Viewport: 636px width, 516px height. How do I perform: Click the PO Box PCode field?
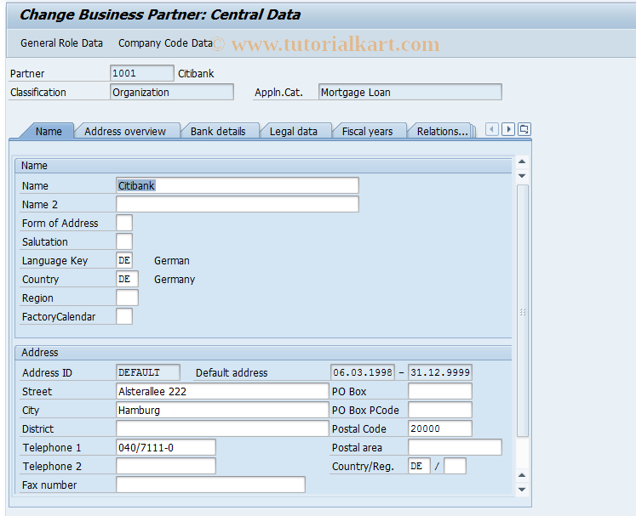click(x=440, y=410)
